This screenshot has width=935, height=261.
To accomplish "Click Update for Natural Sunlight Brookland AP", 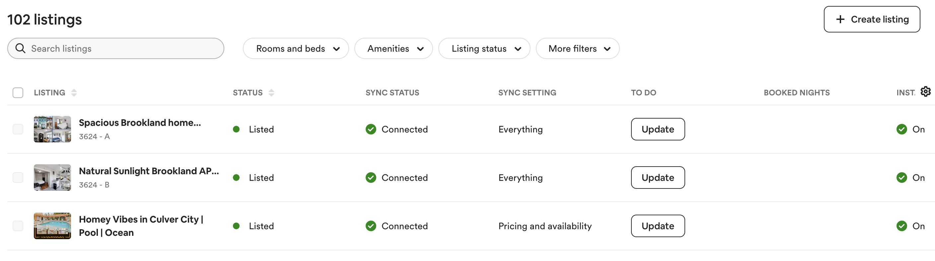I will pos(658,177).
